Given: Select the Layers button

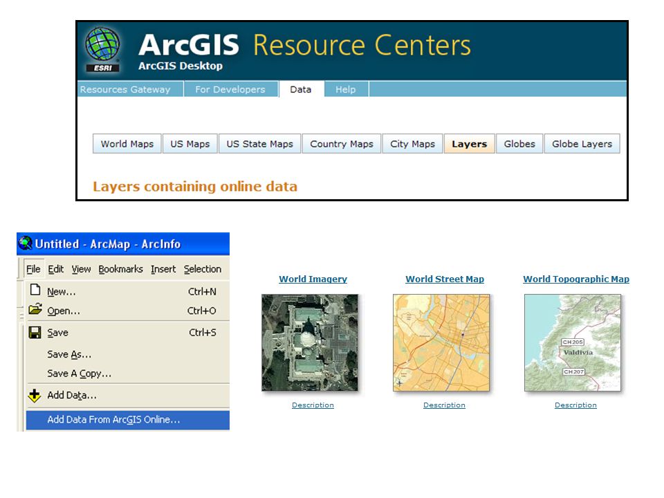Looking at the screenshot, I should click(x=469, y=144).
